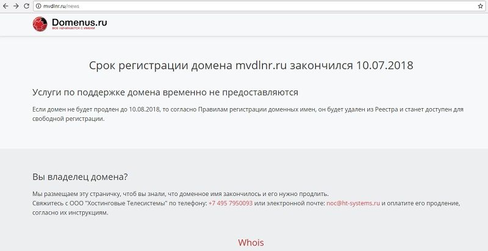Click the 'Услуги по поддержке домена' subheading
The width and height of the screenshot is (488, 251).
(165, 92)
